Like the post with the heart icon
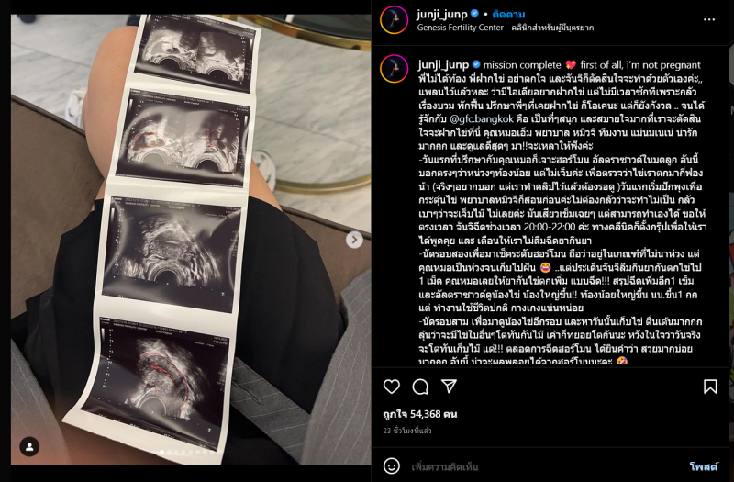This screenshot has width=734, height=482. click(x=392, y=387)
